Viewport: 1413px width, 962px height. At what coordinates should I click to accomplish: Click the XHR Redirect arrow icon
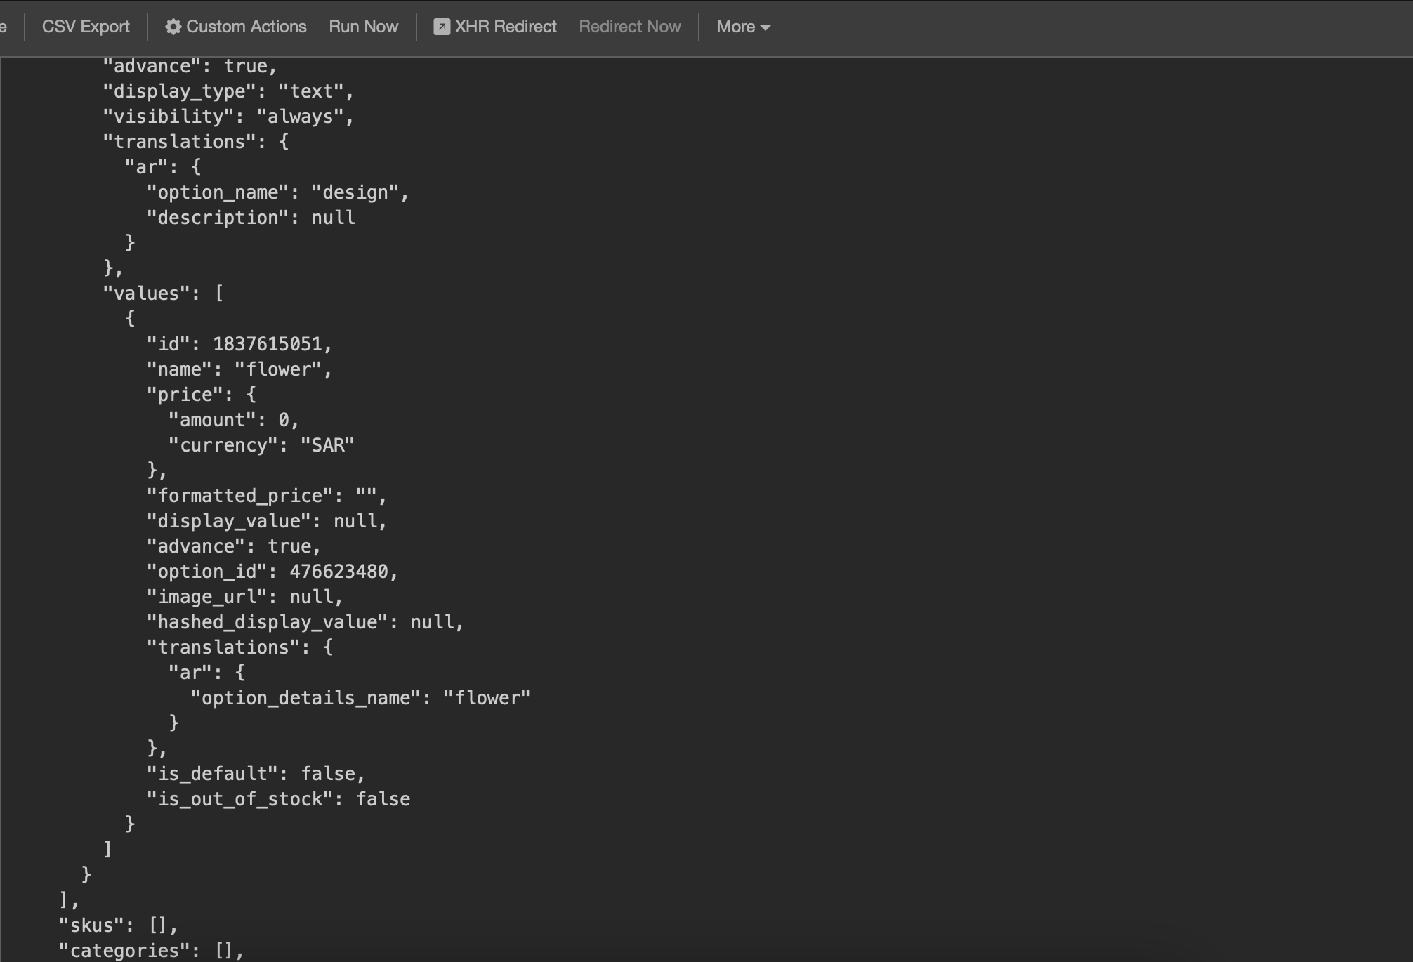(x=442, y=27)
